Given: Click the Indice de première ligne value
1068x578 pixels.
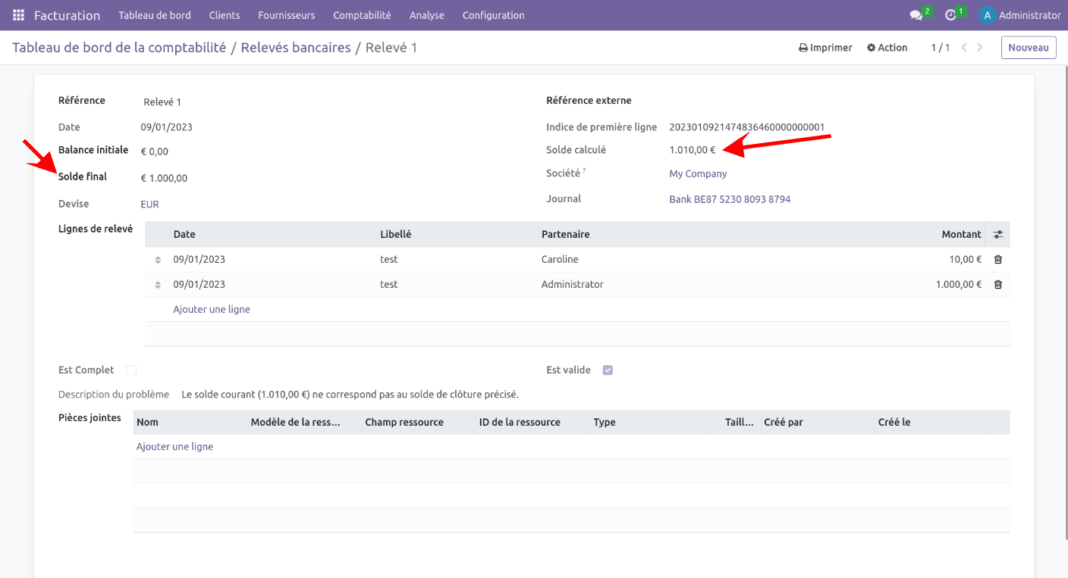Looking at the screenshot, I should [746, 127].
